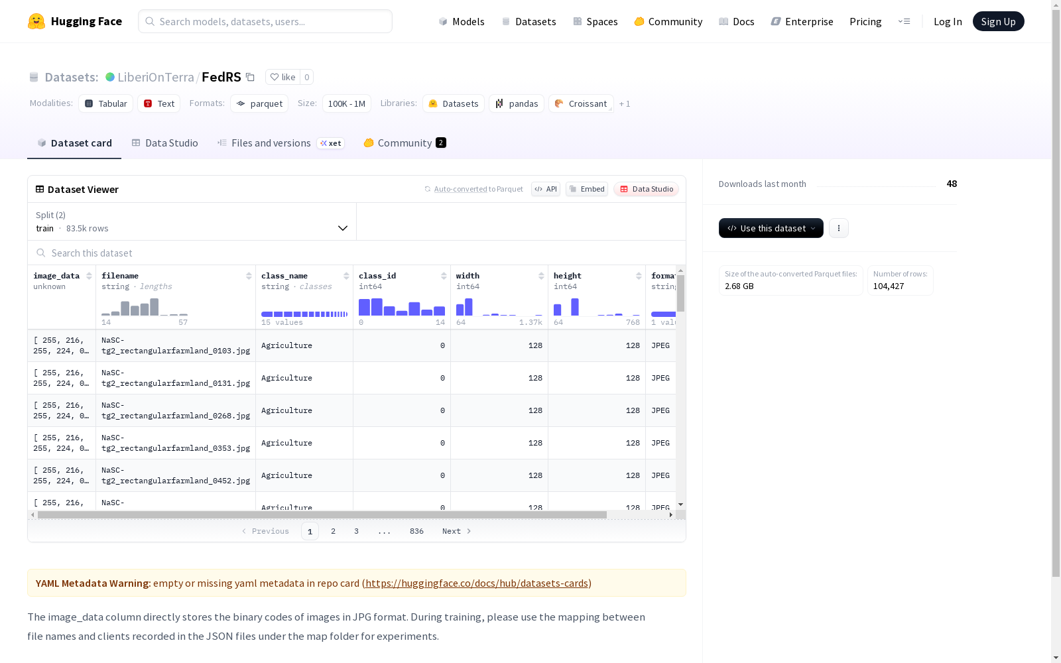Screen dimensions: 1061x663
Task: Go to Models in the top navigation
Action: pyautogui.click(x=462, y=21)
